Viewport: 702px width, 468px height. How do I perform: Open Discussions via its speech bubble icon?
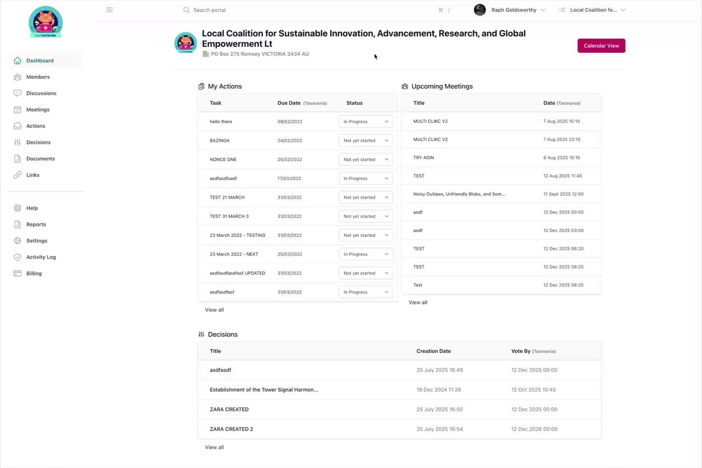pos(18,93)
